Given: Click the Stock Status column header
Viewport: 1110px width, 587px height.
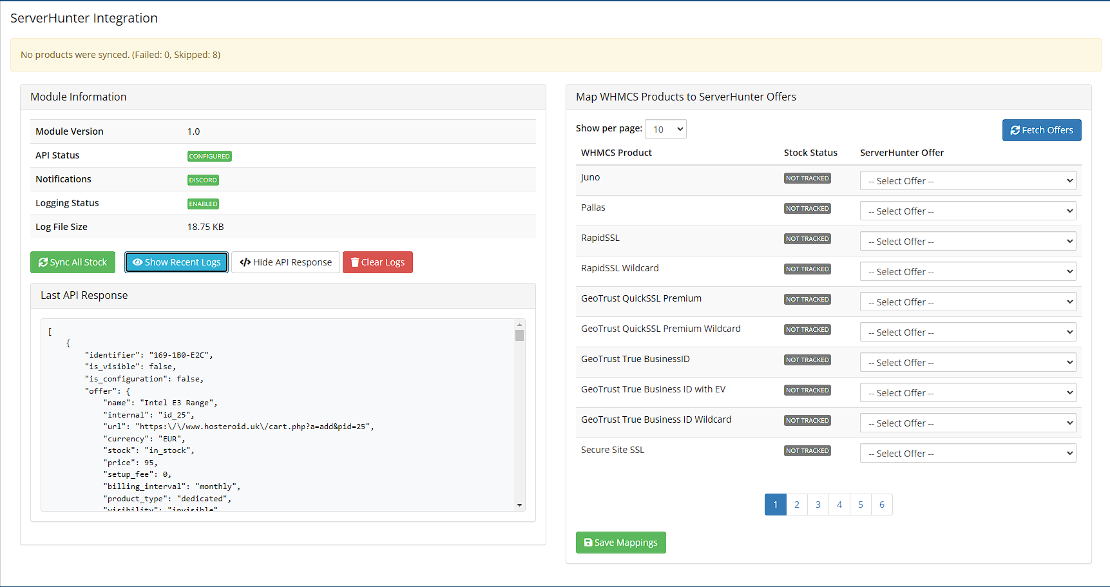Looking at the screenshot, I should pos(810,153).
